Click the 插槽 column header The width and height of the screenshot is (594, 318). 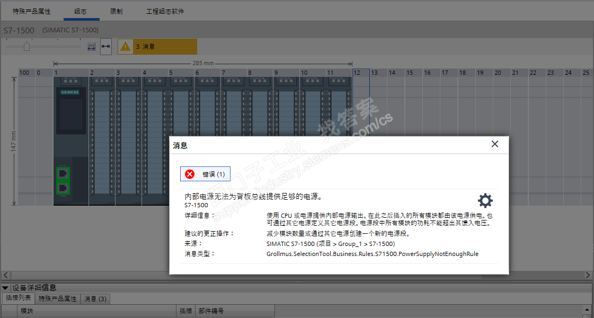[x=185, y=311]
